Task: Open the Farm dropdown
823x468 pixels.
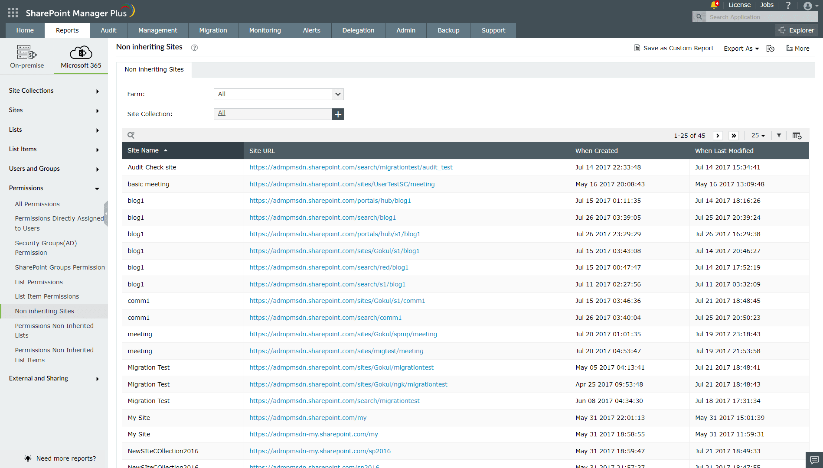Action: click(279, 94)
